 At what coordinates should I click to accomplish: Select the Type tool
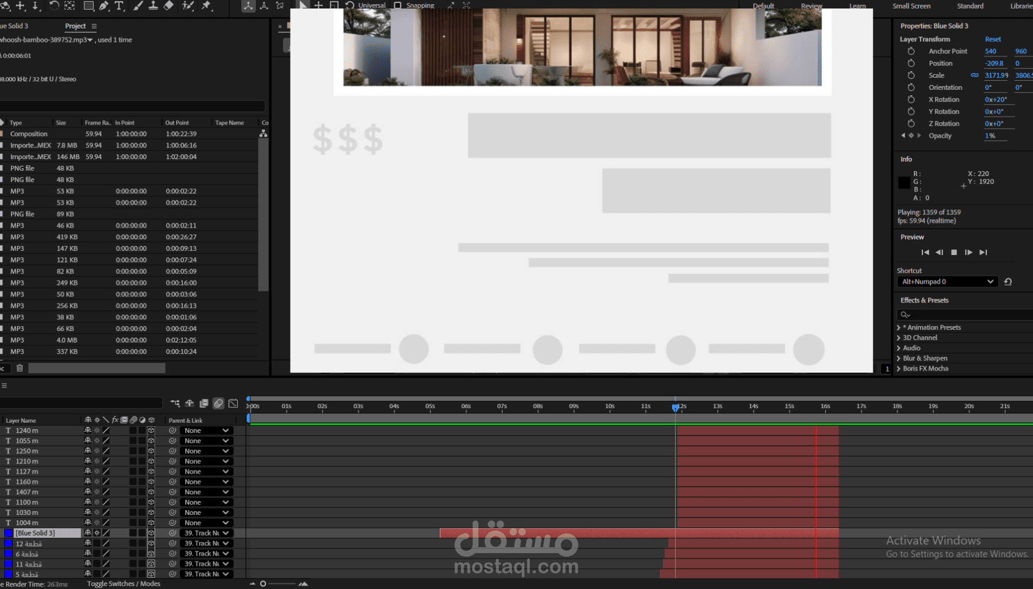click(x=119, y=6)
